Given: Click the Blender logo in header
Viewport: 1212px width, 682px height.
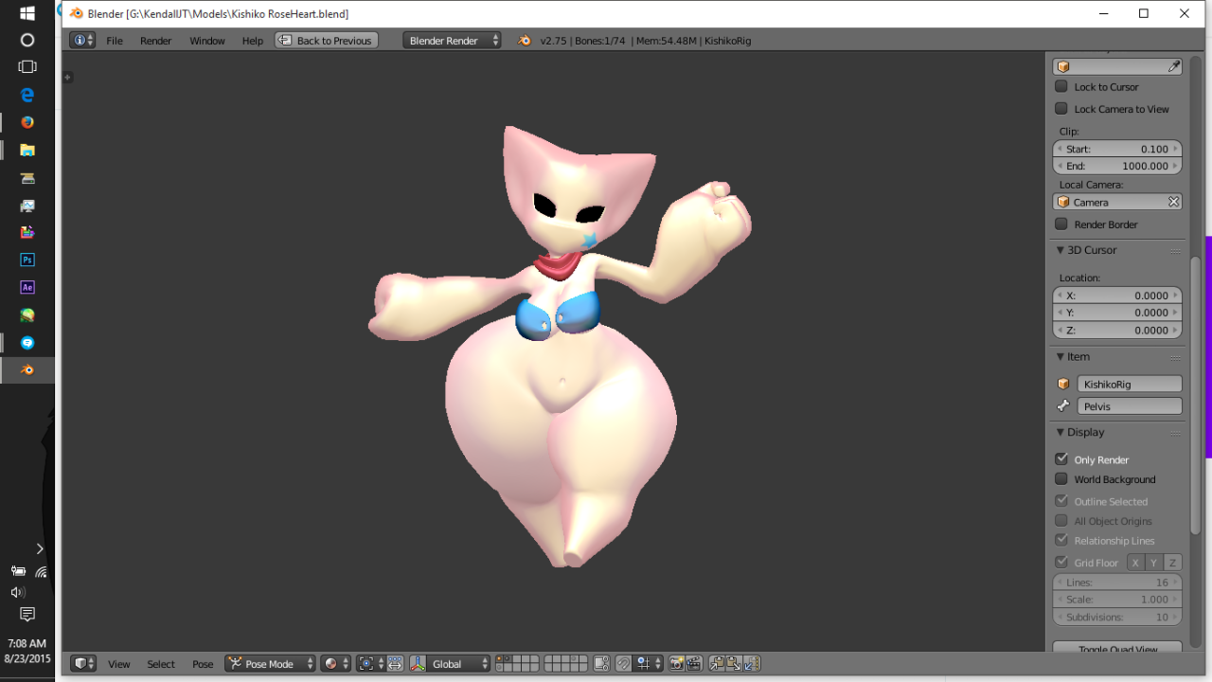Looking at the screenshot, I should [525, 40].
